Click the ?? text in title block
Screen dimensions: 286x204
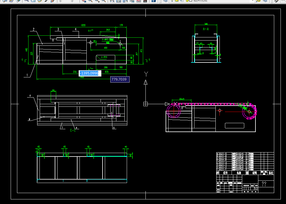pos(264,184)
